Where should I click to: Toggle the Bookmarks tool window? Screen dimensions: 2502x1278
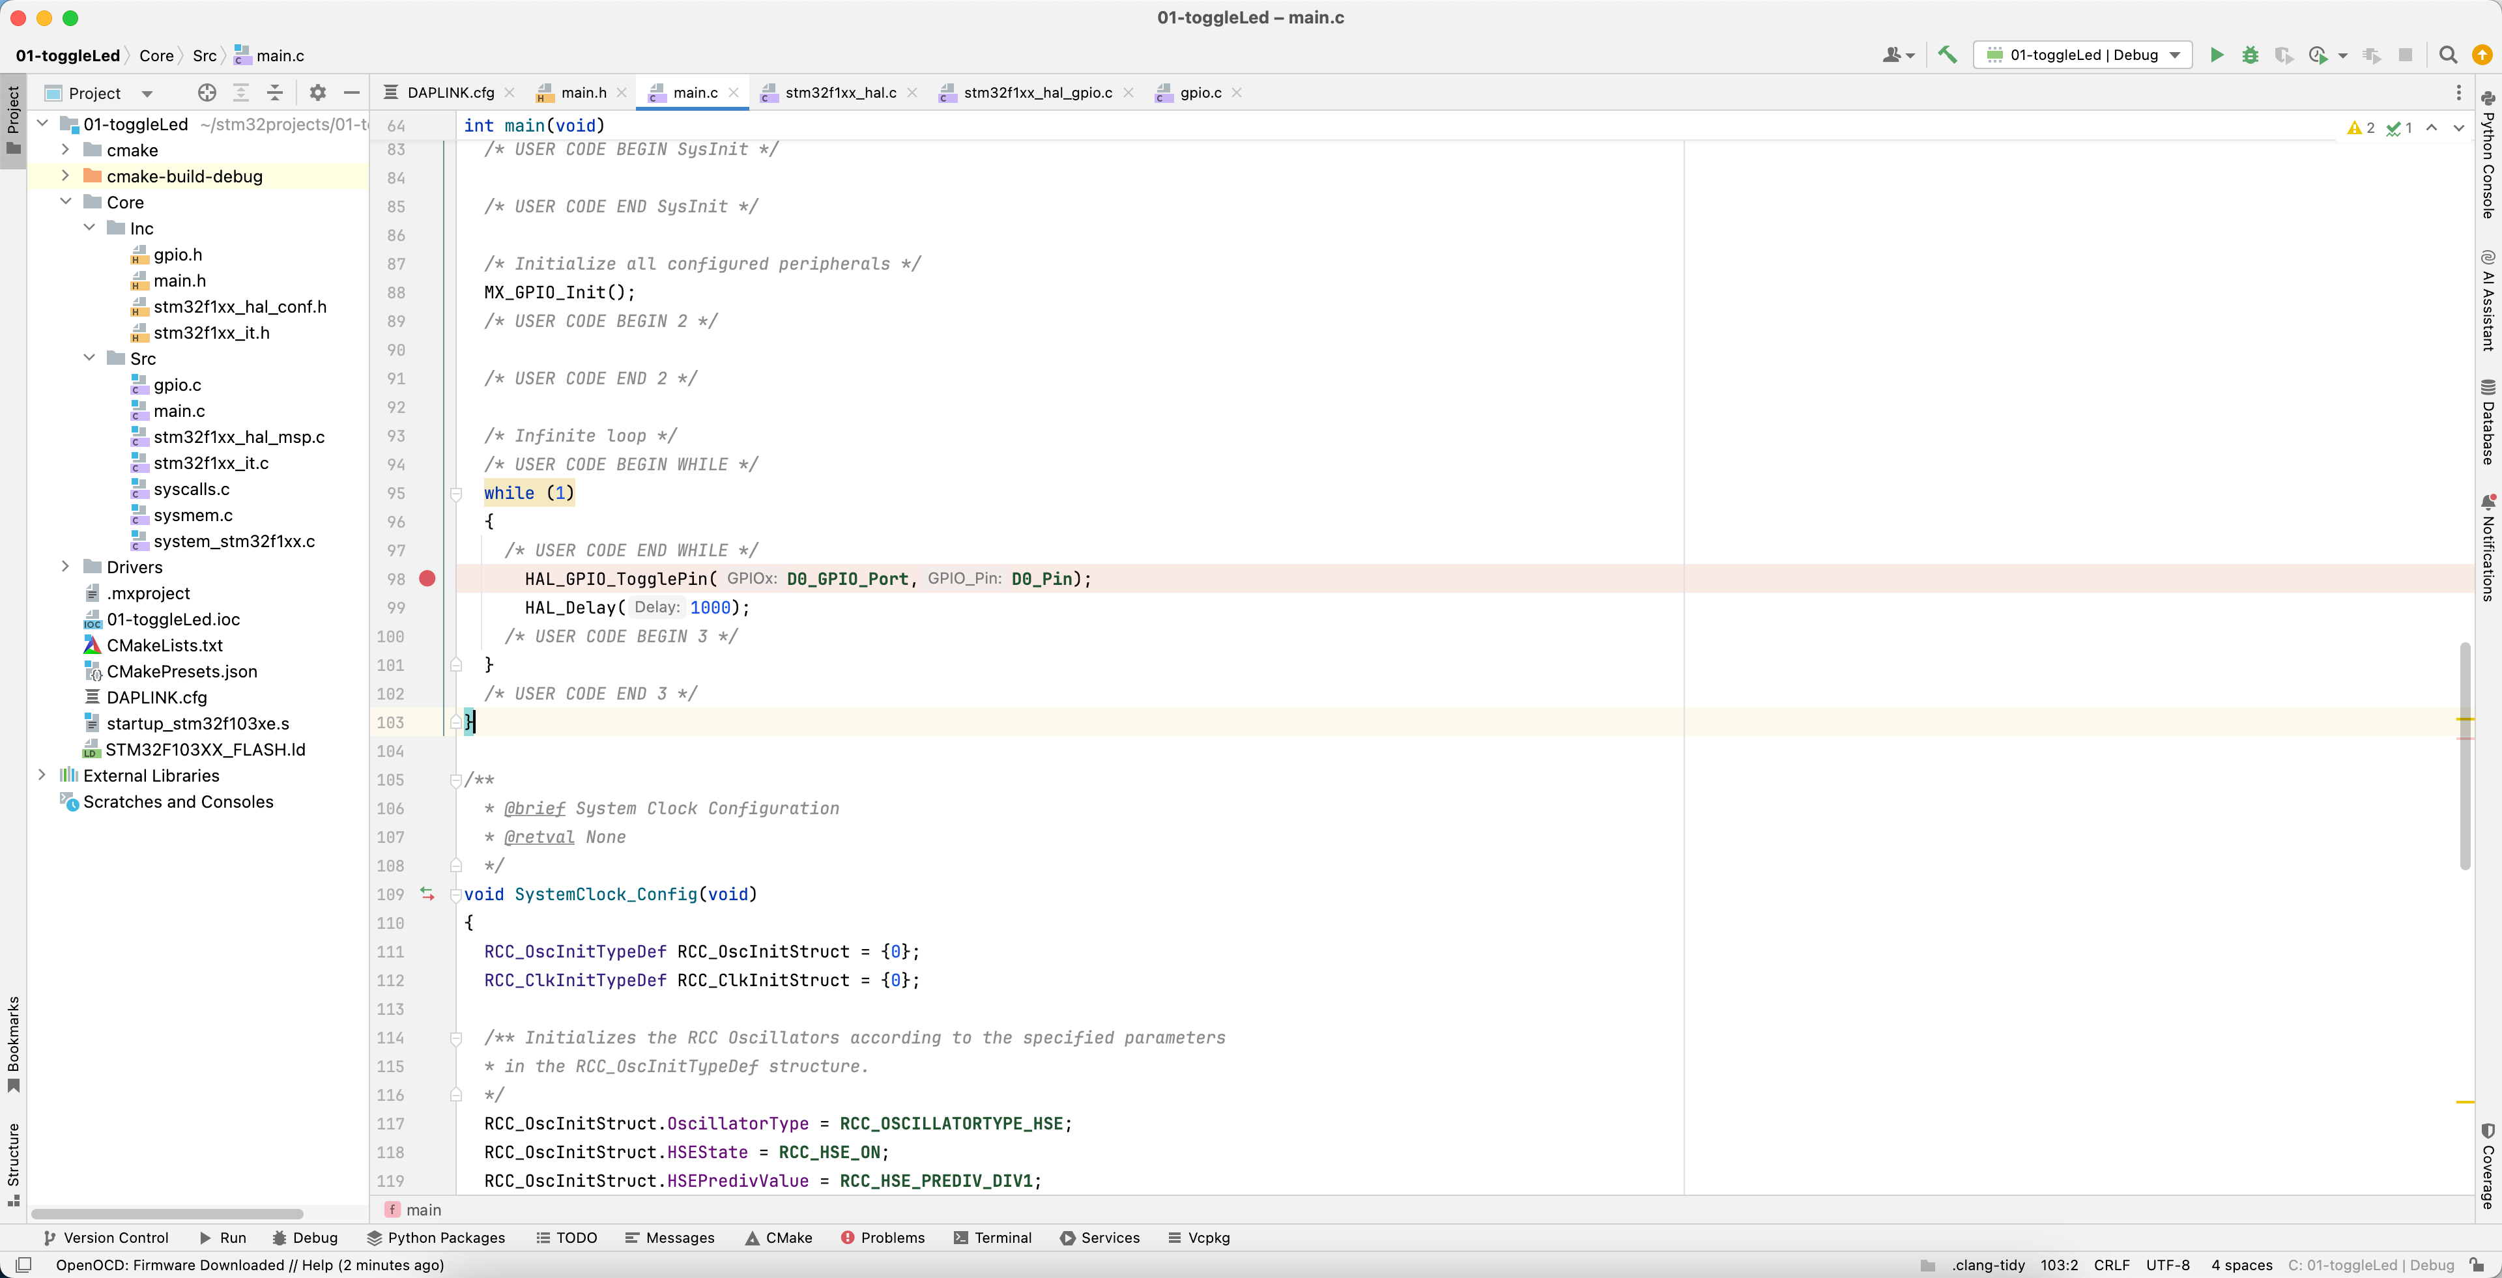tap(14, 1043)
